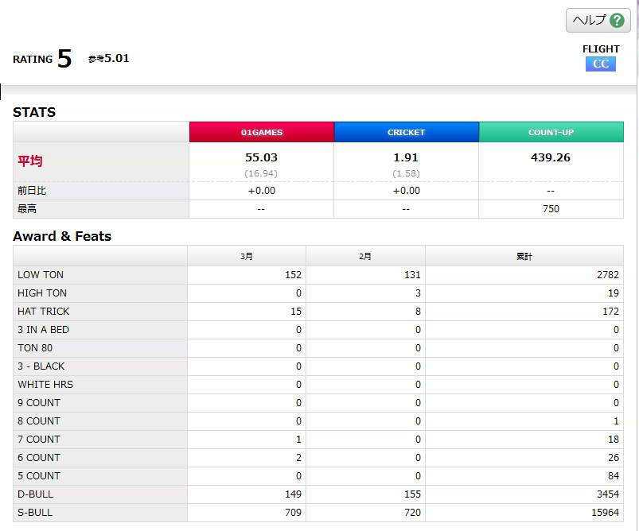Select the COUNT-UP column header

coord(551,132)
